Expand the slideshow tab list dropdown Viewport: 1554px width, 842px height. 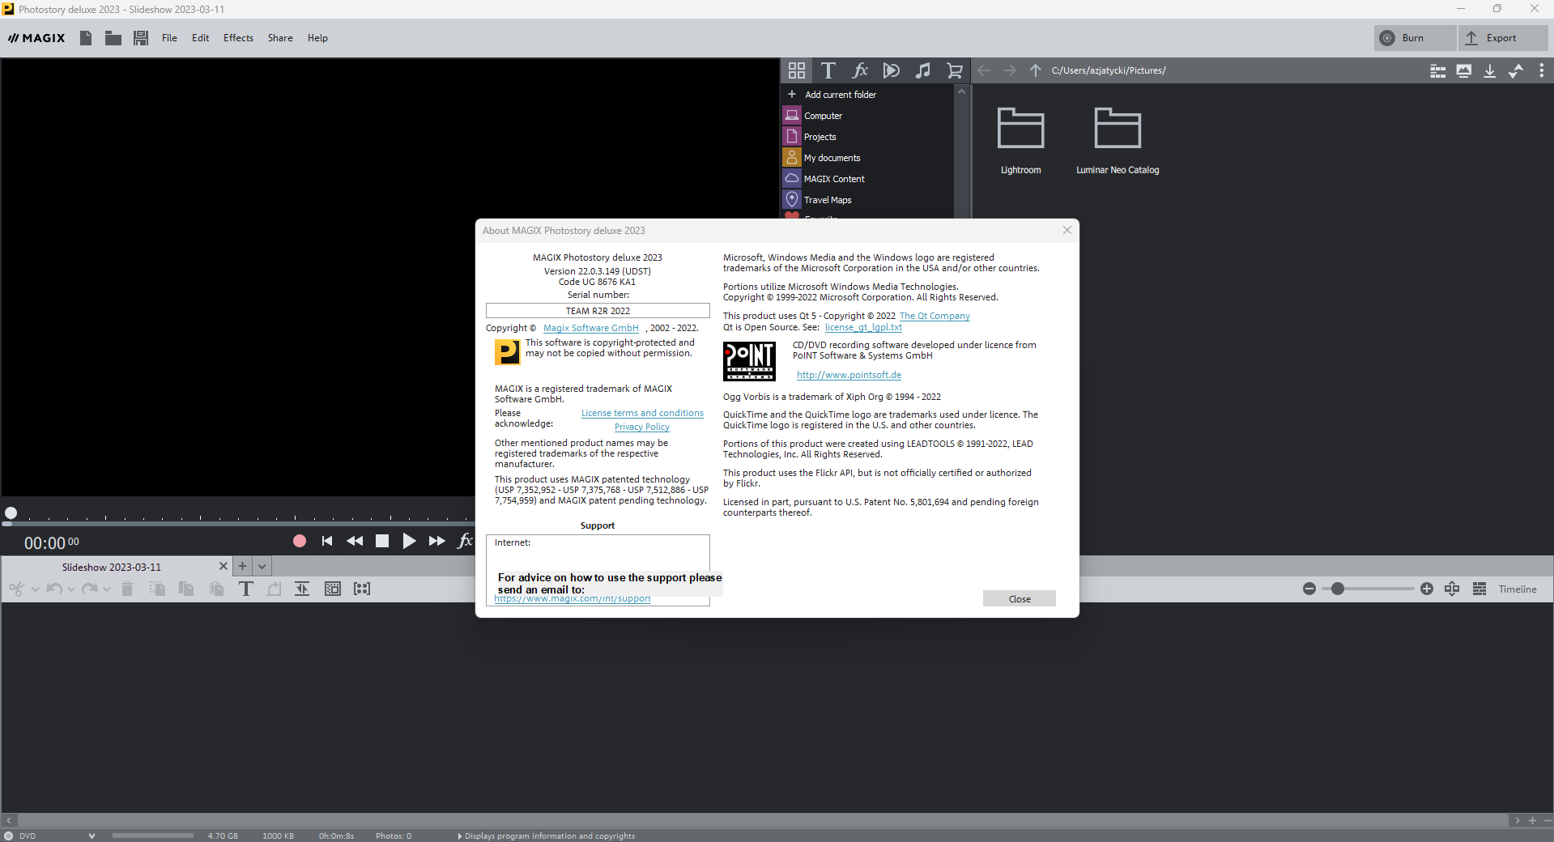262,567
